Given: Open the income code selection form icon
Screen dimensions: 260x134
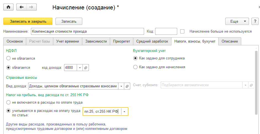Looking at the screenshot, I should point(86,67).
